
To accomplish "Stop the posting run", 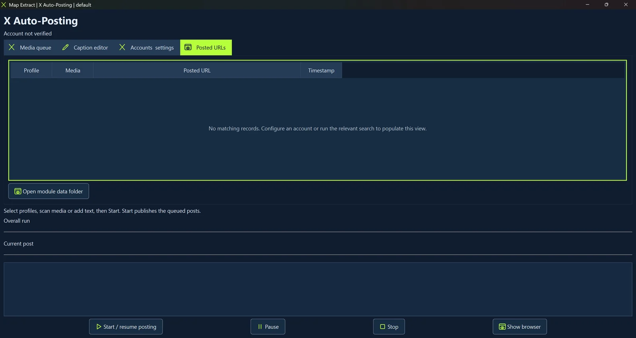I will point(389,326).
